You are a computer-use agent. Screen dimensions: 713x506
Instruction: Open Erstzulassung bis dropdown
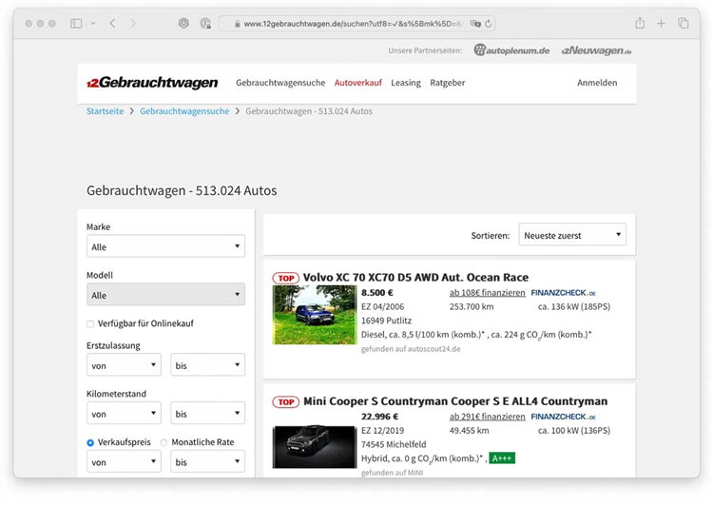click(208, 365)
